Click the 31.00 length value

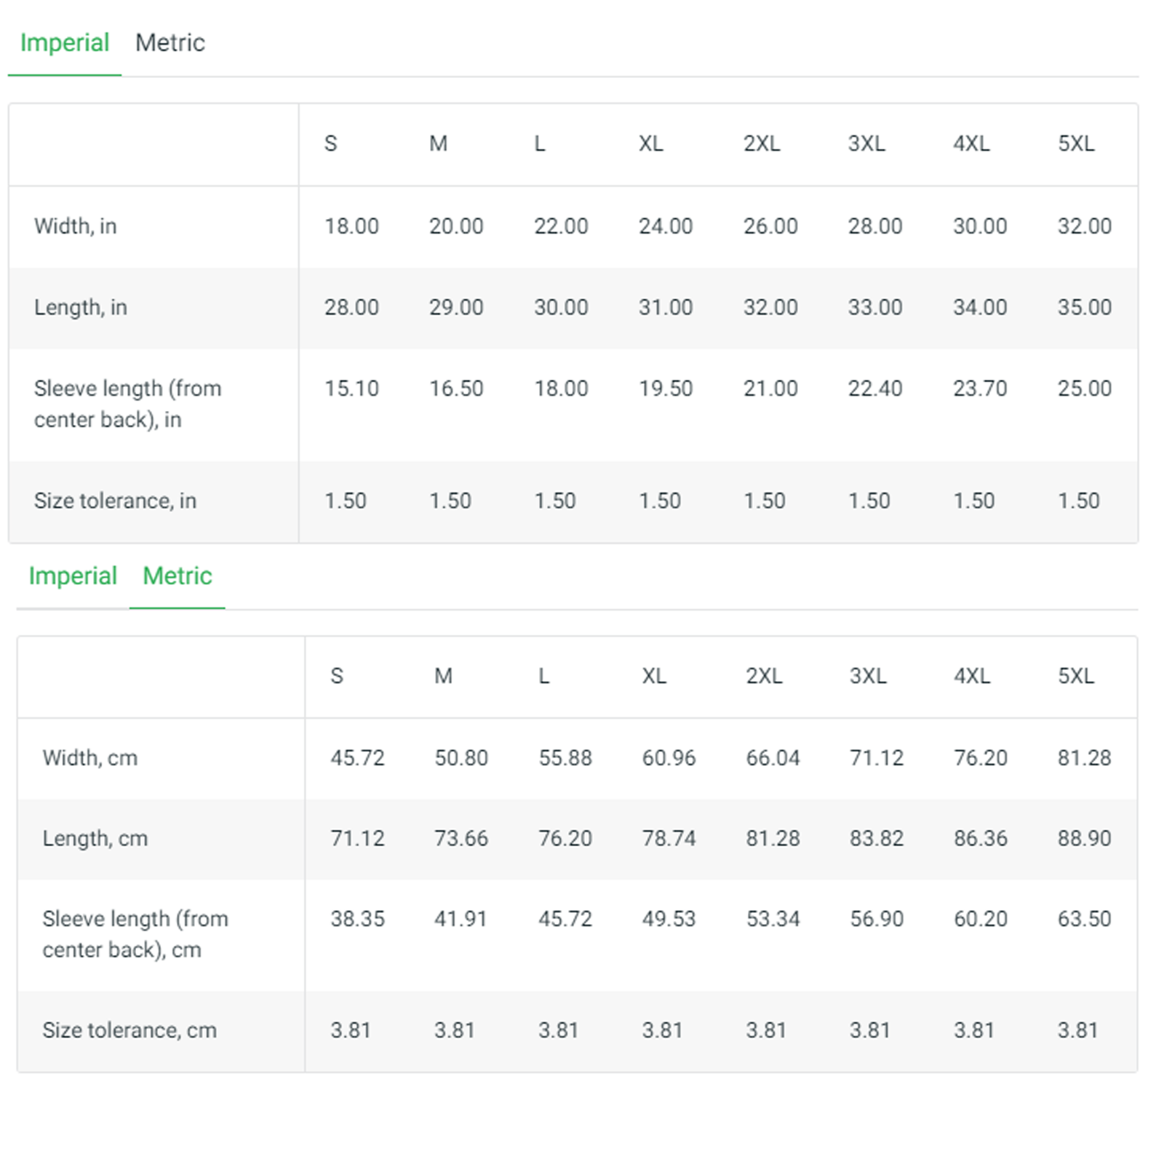pyautogui.click(x=666, y=307)
